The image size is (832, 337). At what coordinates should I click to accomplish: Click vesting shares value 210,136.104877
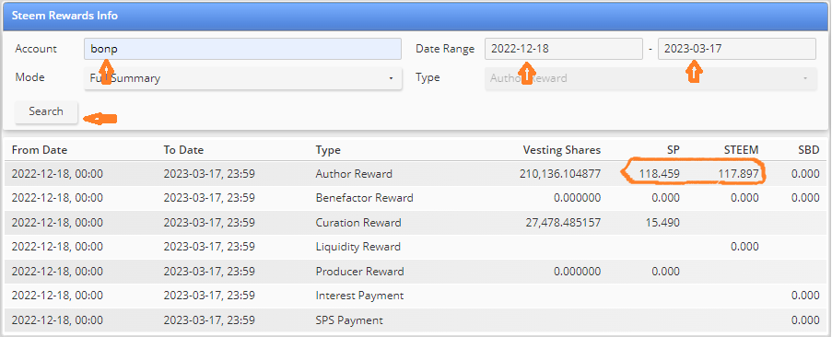point(560,174)
